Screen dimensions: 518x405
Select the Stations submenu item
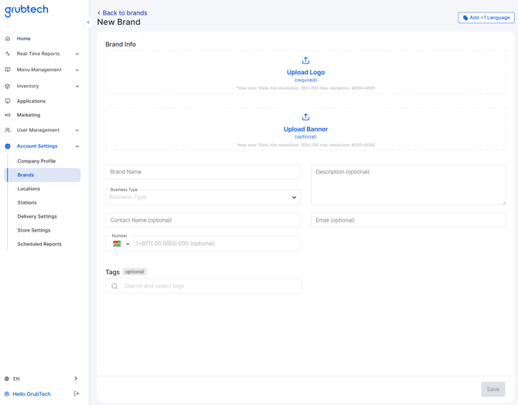tap(27, 203)
